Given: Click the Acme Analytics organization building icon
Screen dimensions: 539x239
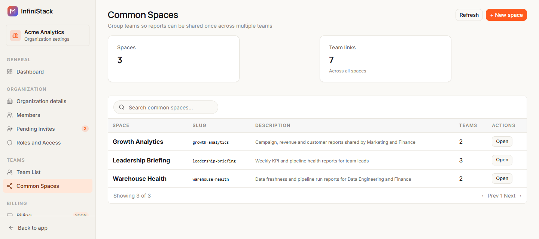Looking at the screenshot, I should coord(15,35).
